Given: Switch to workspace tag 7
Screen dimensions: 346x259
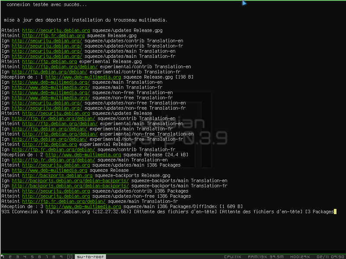Looking at the screenshot, I should (47, 256).
